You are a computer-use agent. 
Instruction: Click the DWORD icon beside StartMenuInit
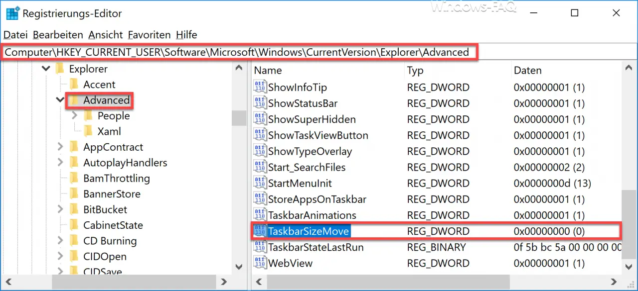260,183
